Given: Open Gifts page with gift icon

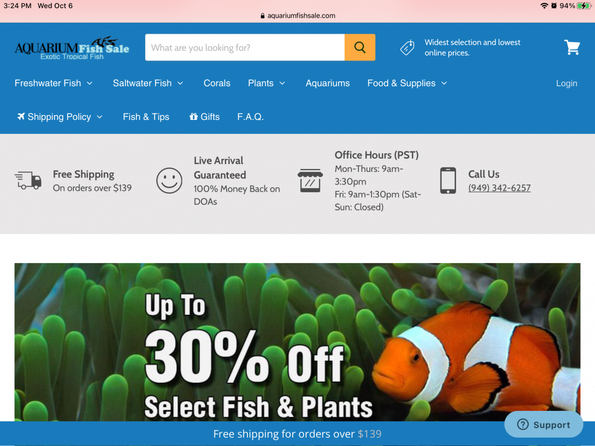Looking at the screenshot, I should pos(204,117).
